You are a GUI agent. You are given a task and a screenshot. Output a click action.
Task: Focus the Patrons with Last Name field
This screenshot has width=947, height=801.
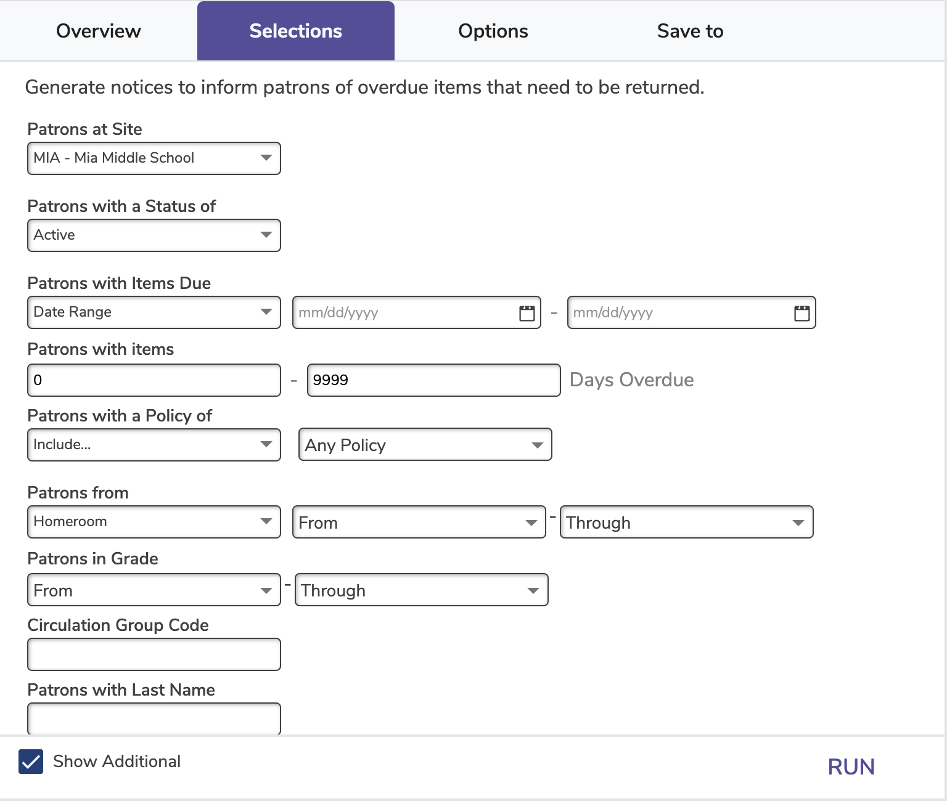pyautogui.click(x=154, y=718)
